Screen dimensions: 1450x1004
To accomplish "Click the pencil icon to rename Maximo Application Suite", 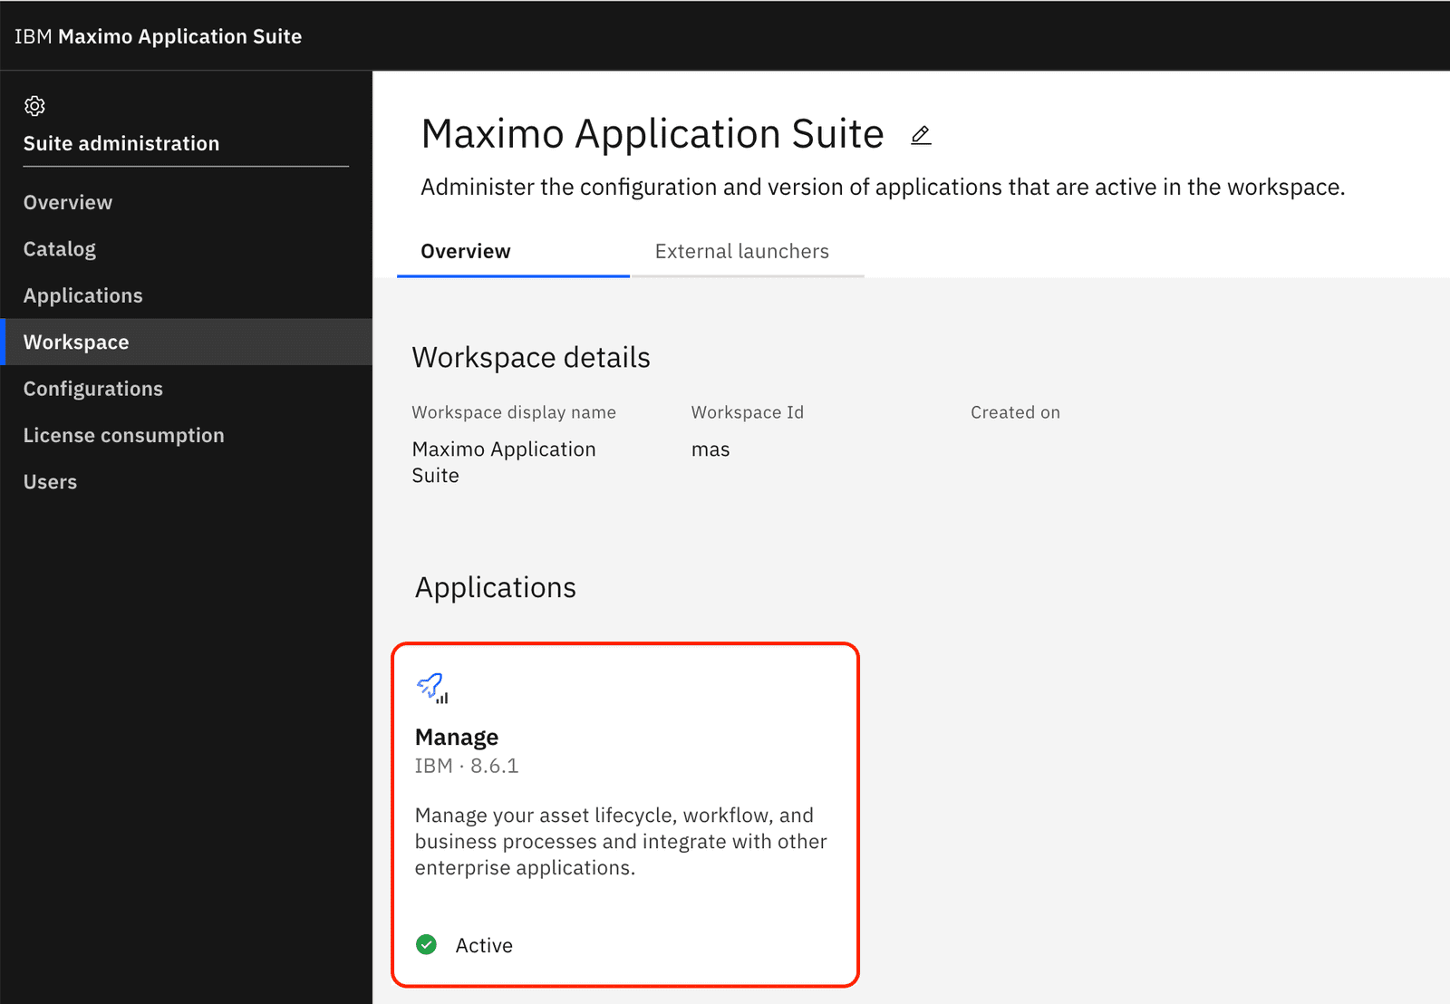I will [921, 135].
